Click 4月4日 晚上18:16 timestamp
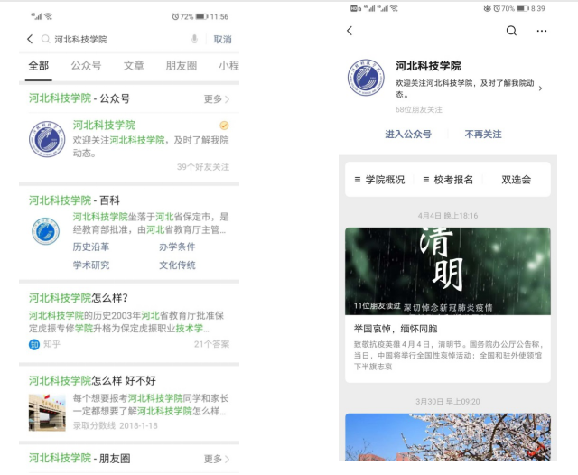This screenshot has height=475, width=578. (448, 216)
